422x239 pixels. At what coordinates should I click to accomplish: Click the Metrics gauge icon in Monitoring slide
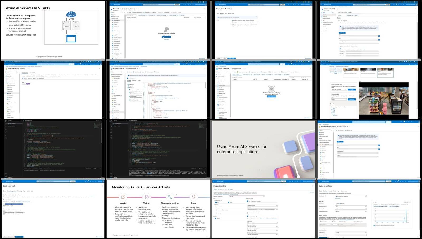coord(147,197)
